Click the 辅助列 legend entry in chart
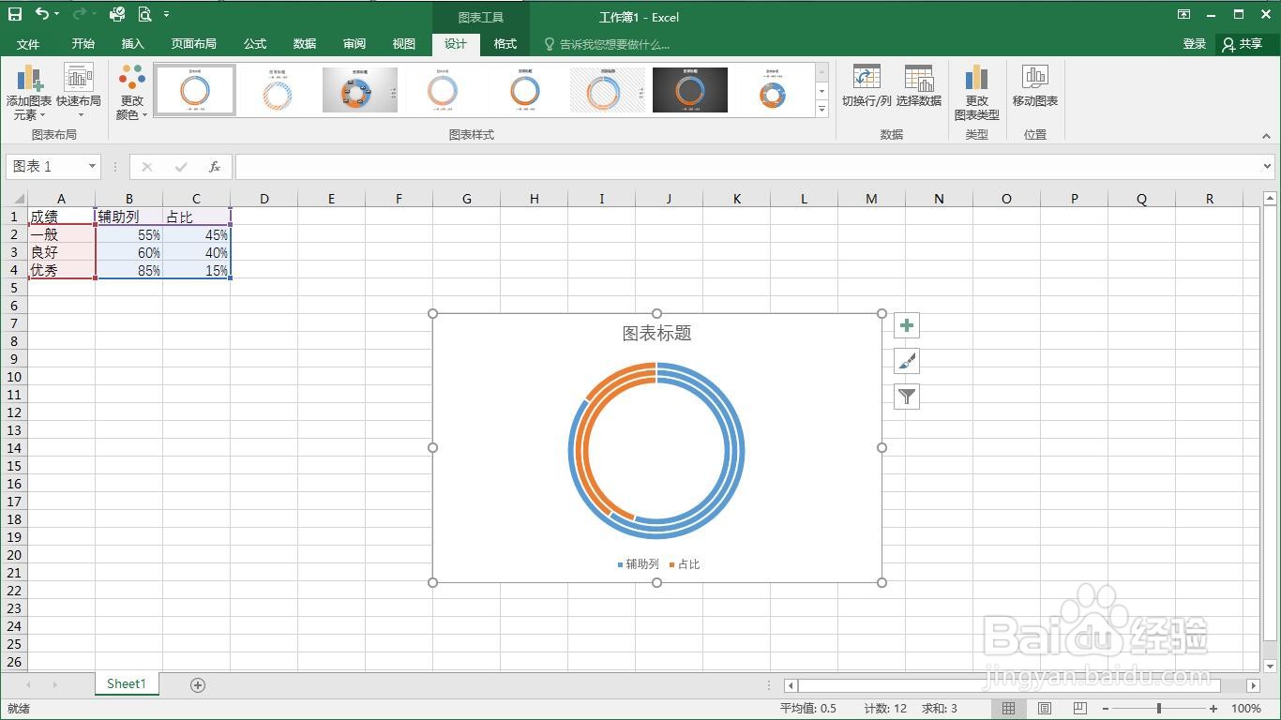 639,564
